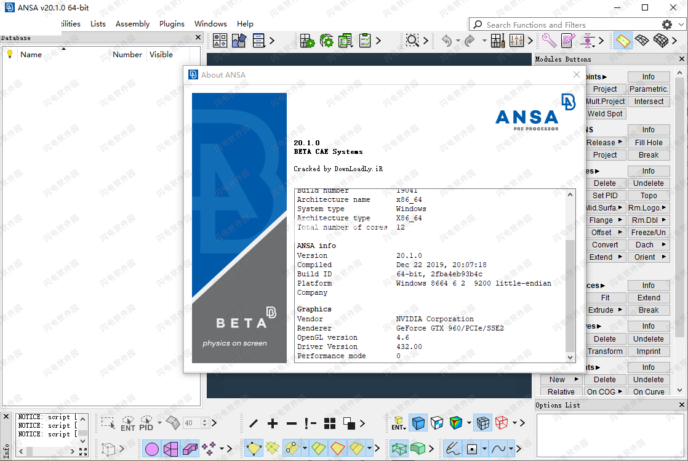Click the Intersect button
The image size is (688, 461).
649,102
